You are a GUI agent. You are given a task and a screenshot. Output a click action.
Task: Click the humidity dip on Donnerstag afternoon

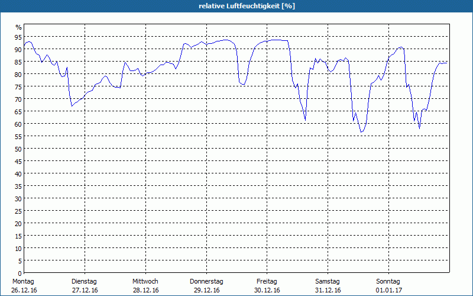(243, 84)
